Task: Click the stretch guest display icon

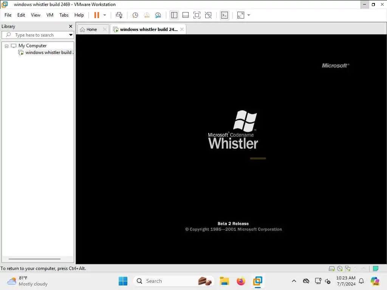Action: (x=241, y=15)
